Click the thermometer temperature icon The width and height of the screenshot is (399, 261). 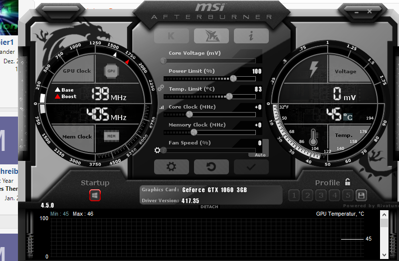click(x=313, y=137)
